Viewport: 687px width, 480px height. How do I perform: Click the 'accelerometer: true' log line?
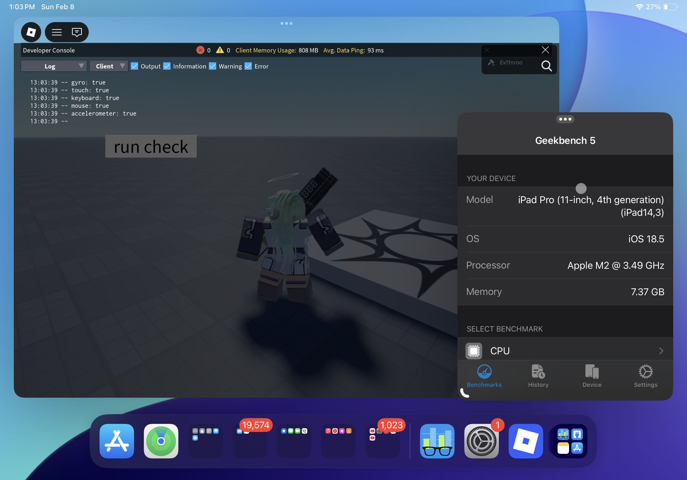pos(83,113)
